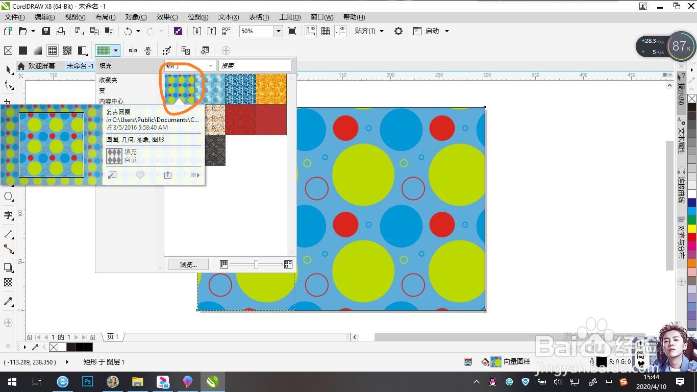
Task: Select the Bitmap pattern fill button
Action: point(67,51)
